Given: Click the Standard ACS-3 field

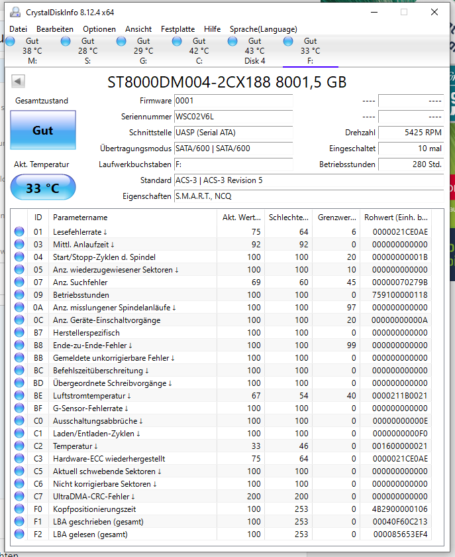Looking at the screenshot, I should pyautogui.click(x=309, y=180).
